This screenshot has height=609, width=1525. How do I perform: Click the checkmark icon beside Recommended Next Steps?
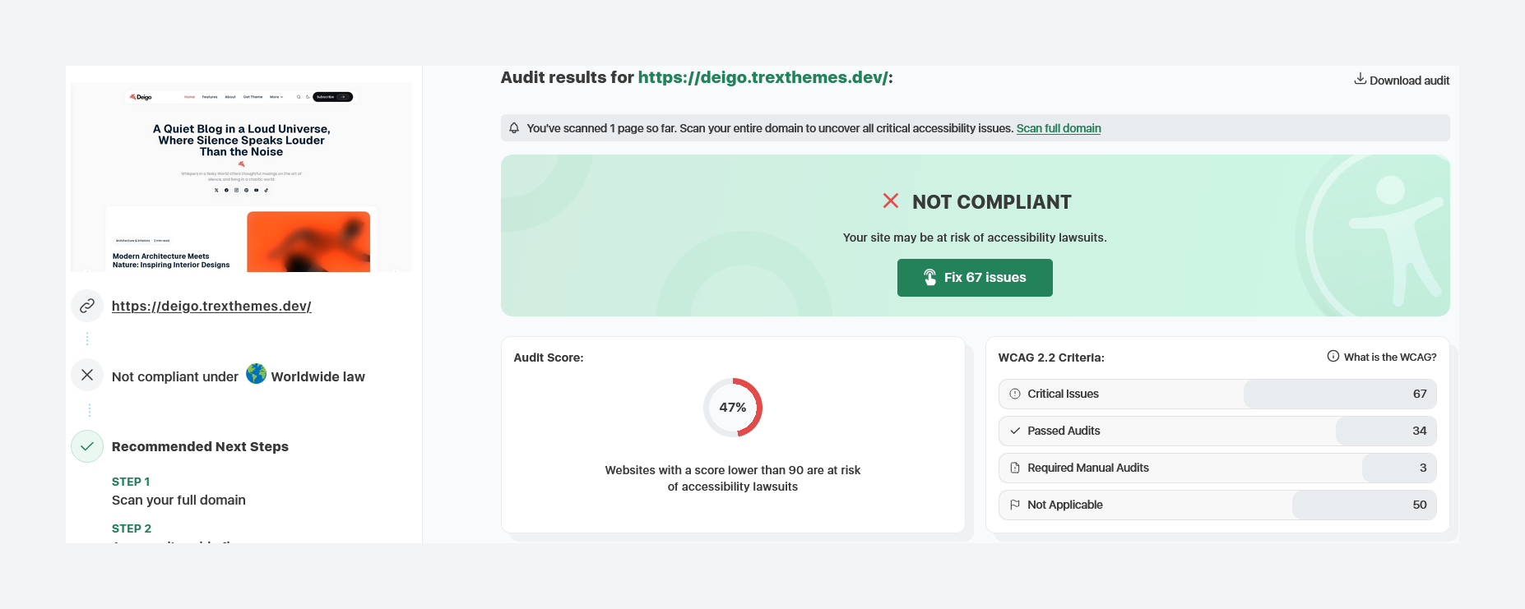tap(87, 446)
